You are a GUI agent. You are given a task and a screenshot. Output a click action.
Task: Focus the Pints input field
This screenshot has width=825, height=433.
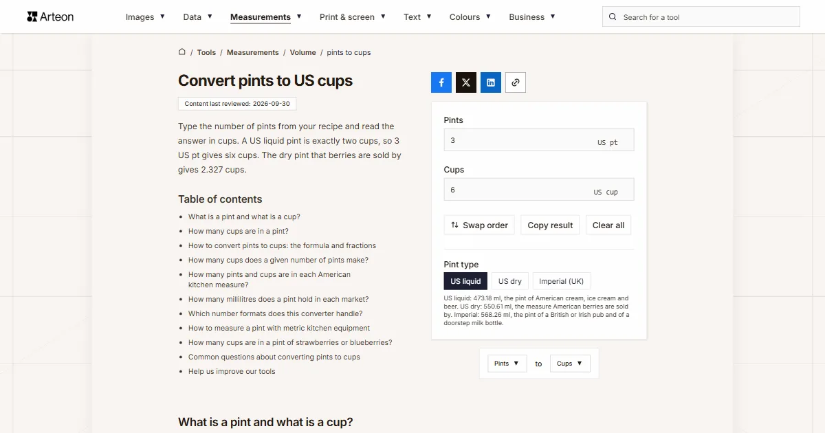tap(539, 140)
